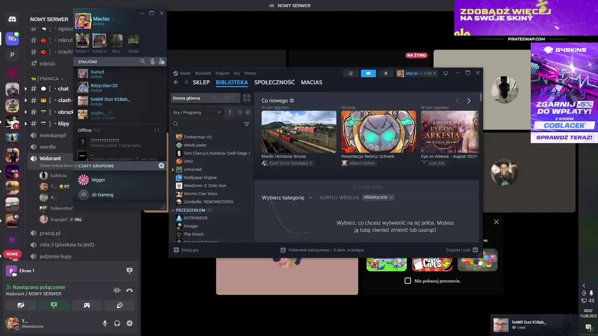
Task: Click Dodaj grę at Steam bottom
Action: (186, 250)
